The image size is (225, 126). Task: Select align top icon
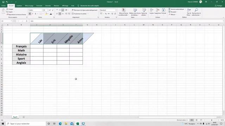57,10
